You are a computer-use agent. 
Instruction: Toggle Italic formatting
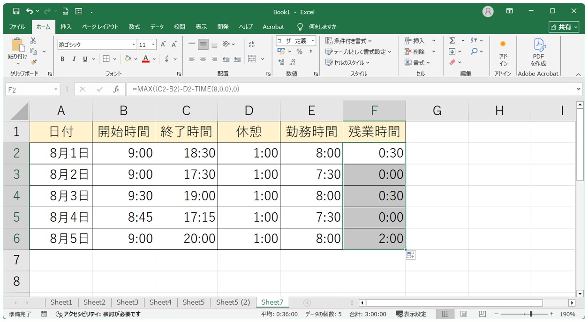point(74,59)
